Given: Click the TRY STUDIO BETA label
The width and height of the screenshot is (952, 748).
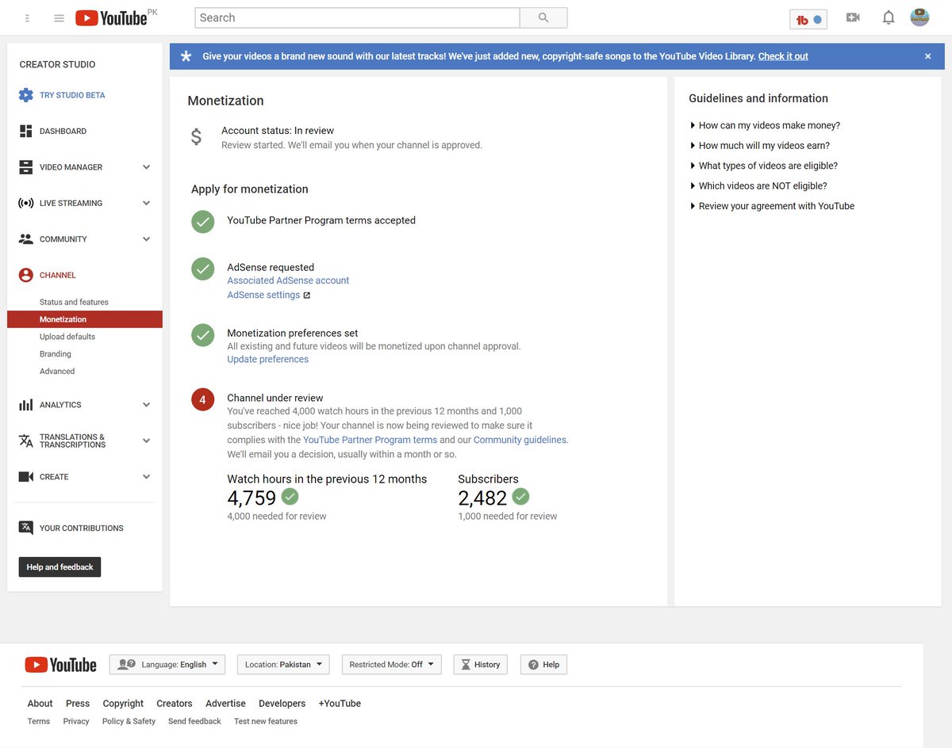Looking at the screenshot, I should (72, 95).
